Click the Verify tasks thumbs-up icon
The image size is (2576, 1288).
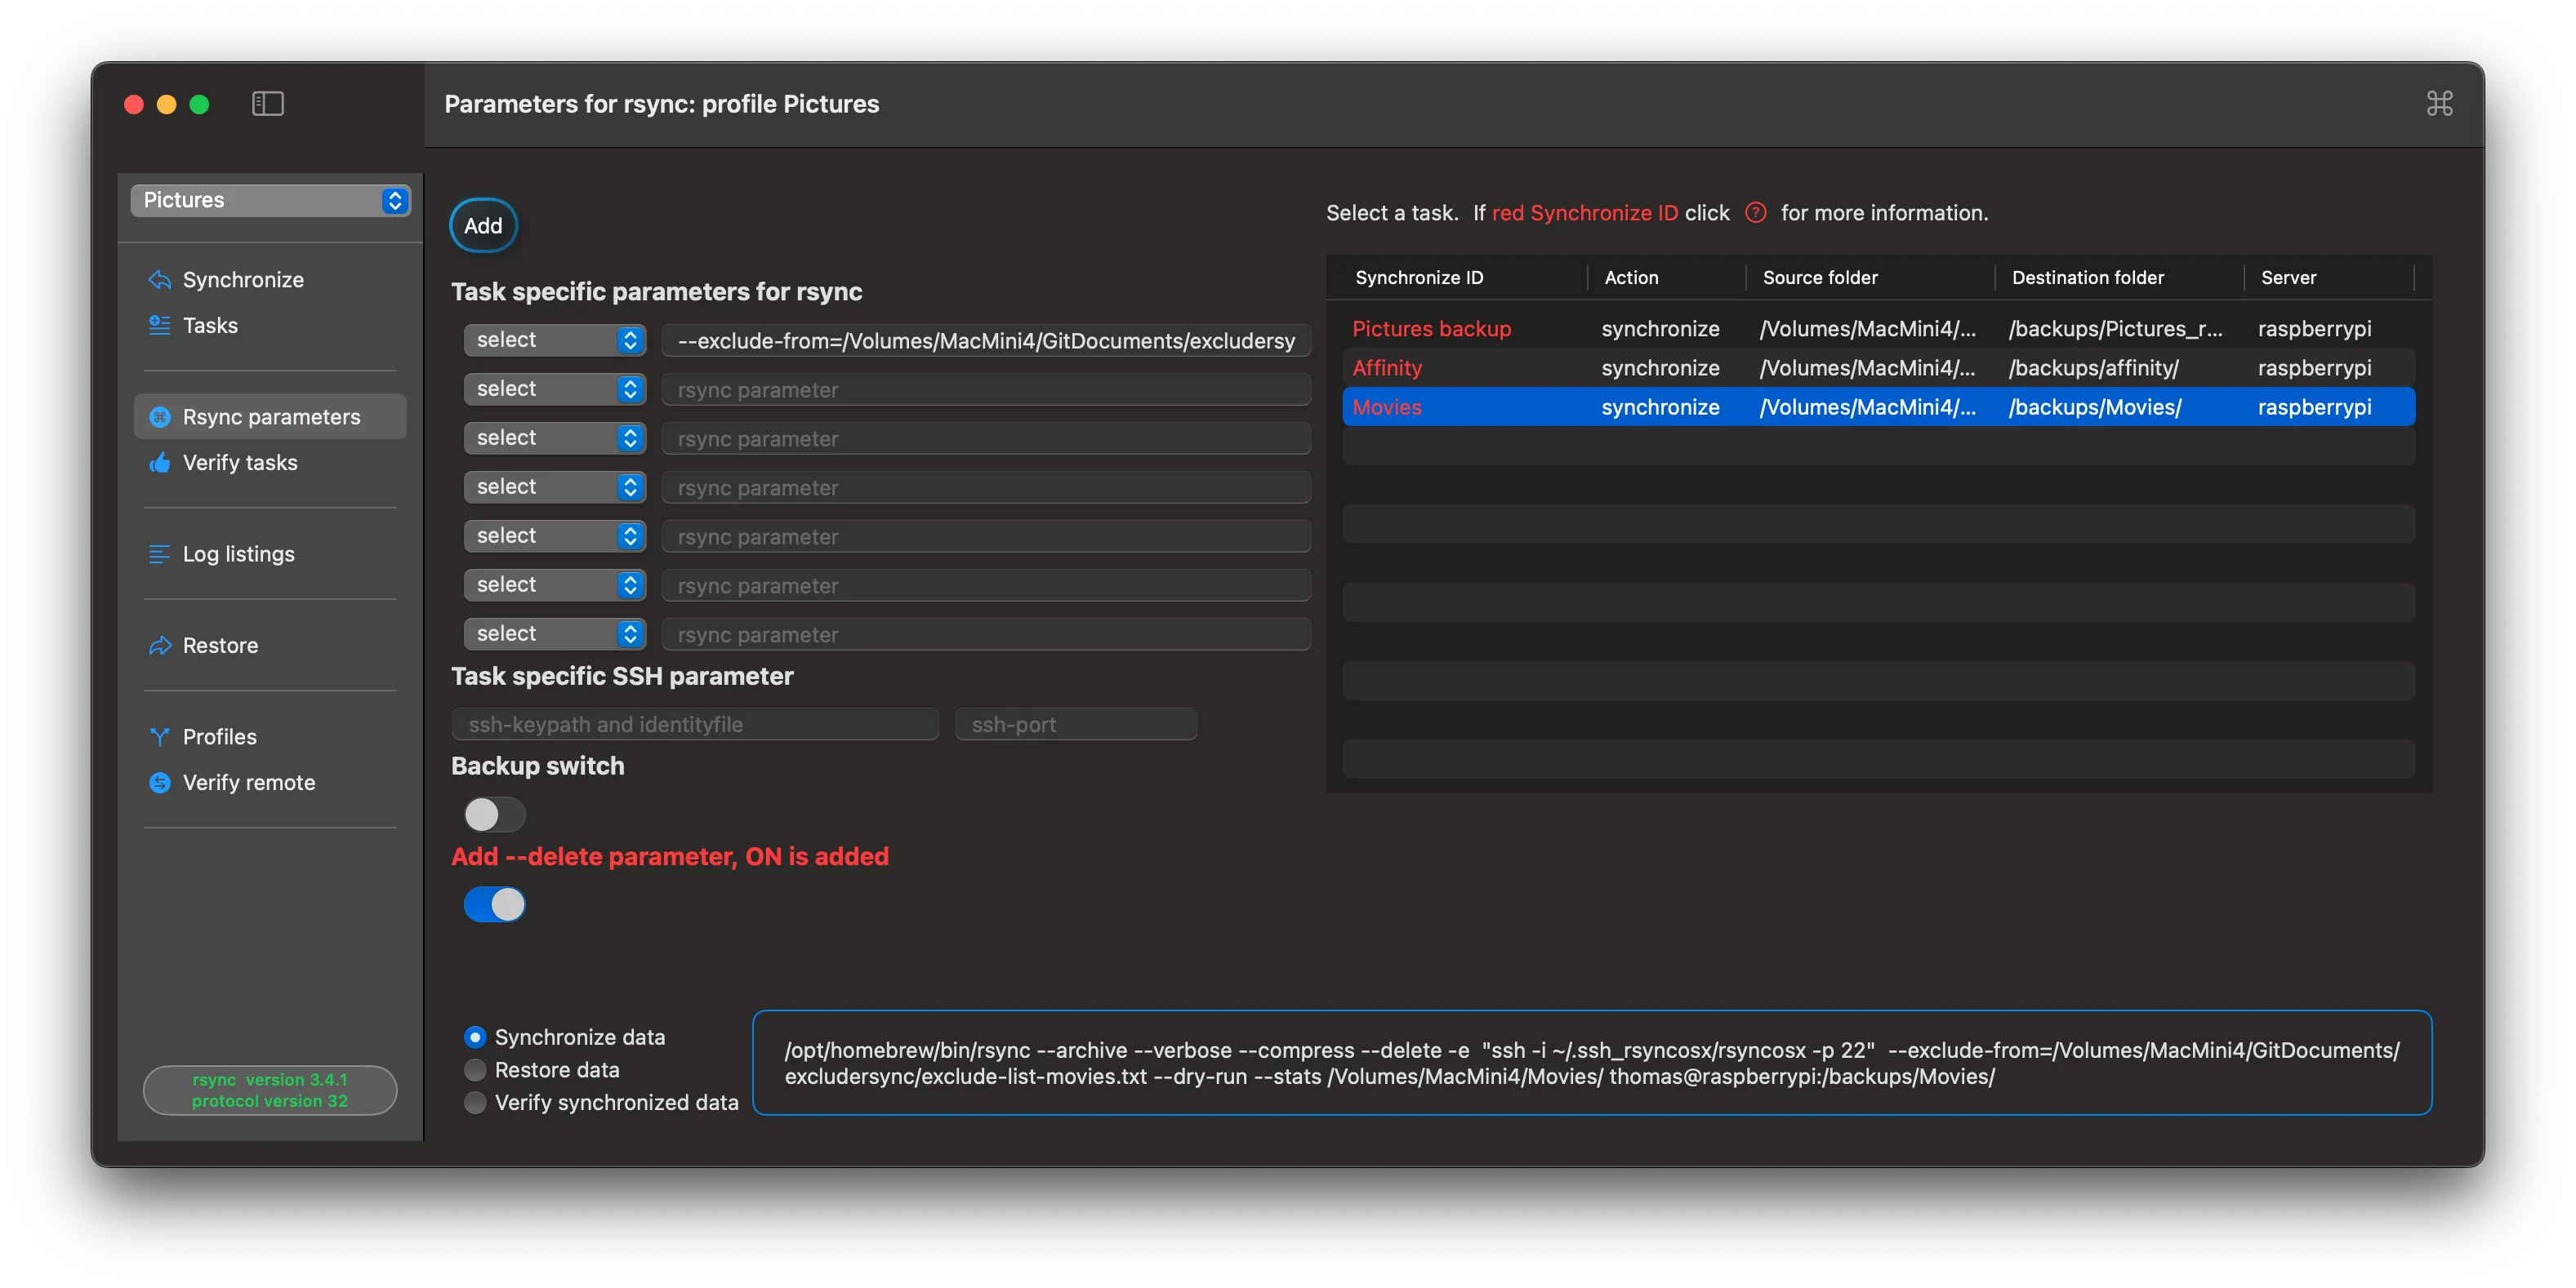point(160,463)
